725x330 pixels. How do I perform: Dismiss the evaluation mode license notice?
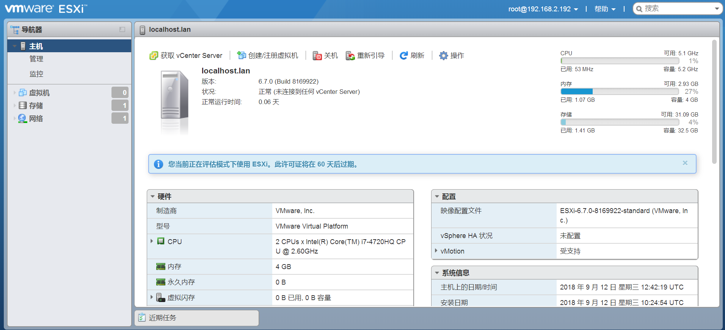click(685, 163)
